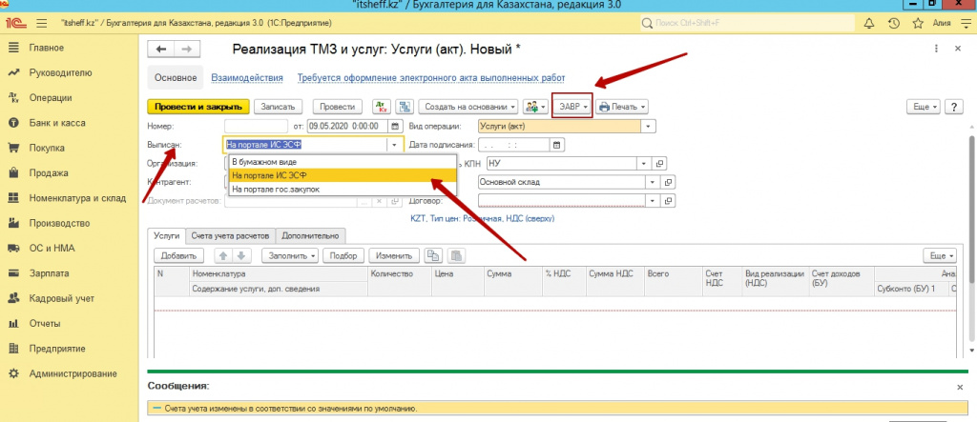
Task: Go forward with right arrow
Action: coord(186,50)
